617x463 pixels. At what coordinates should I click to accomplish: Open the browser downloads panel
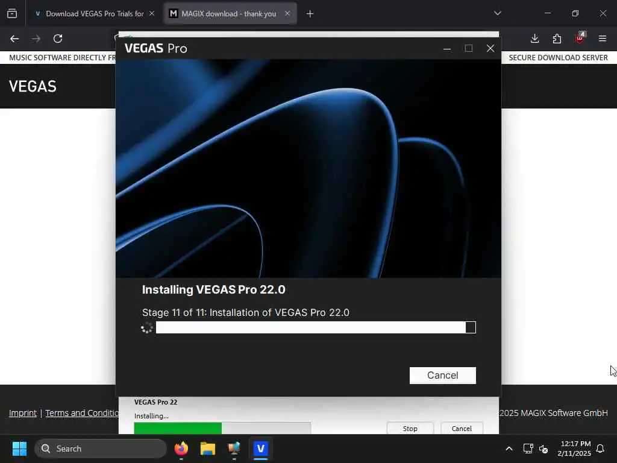click(534, 39)
